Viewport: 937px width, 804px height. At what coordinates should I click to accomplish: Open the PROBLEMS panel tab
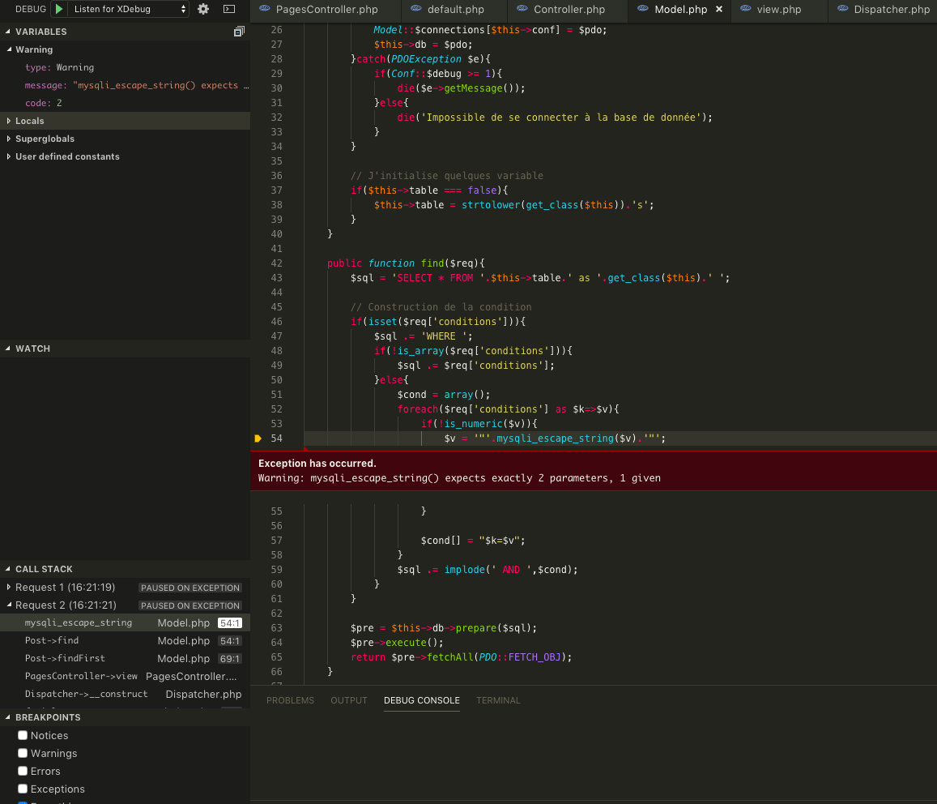(x=291, y=700)
